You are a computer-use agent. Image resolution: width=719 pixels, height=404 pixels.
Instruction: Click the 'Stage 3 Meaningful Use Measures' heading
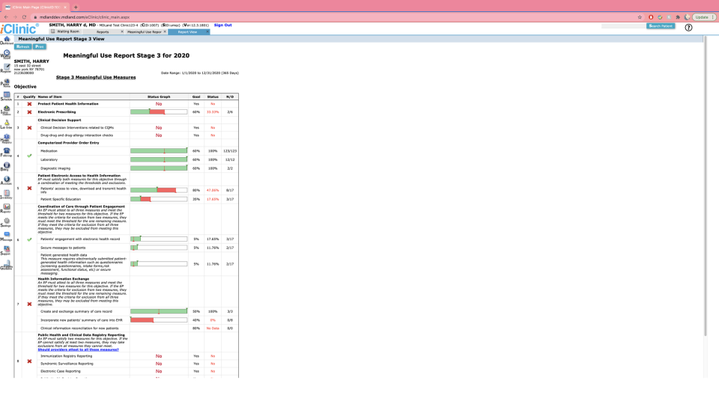[x=96, y=77]
